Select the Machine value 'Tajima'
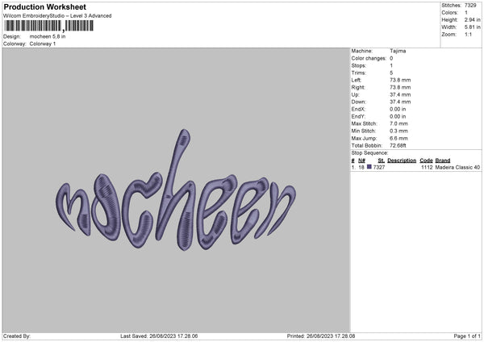 [x=398, y=51]
